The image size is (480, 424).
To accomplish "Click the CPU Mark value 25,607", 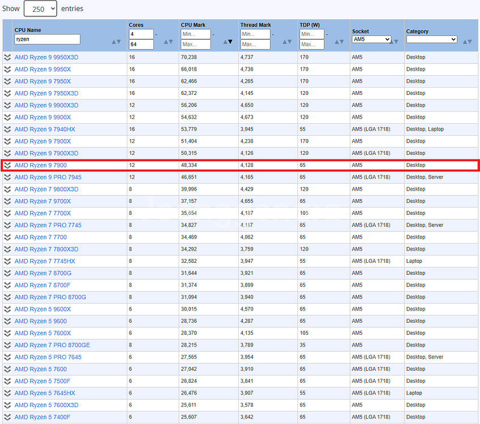I will (189, 417).
